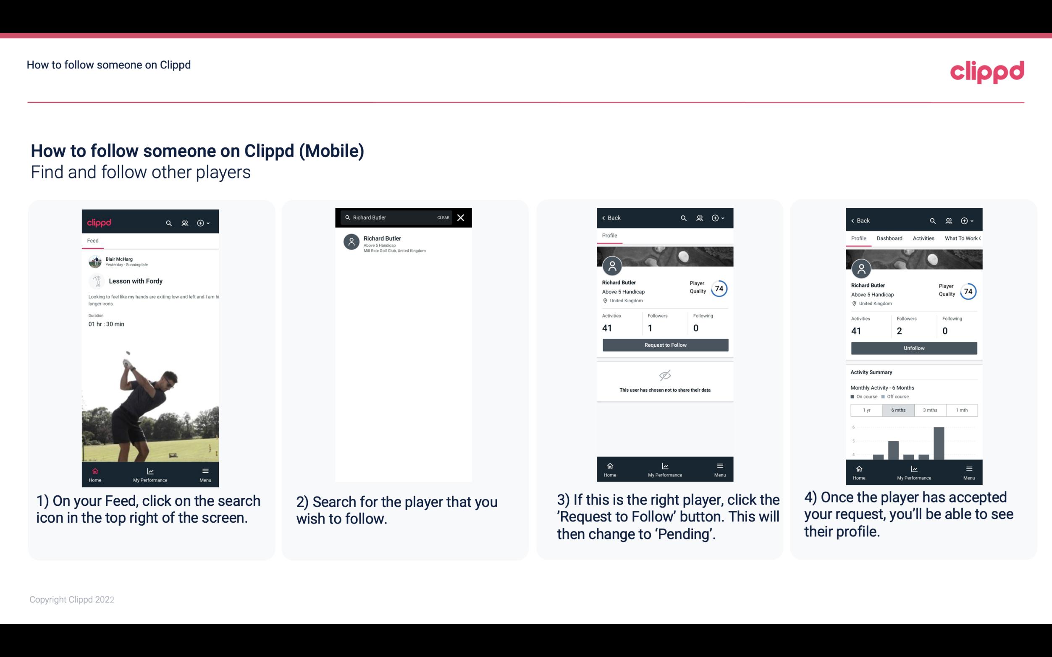Select the Profile tab on player page
1052x657 pixels.
609,236
